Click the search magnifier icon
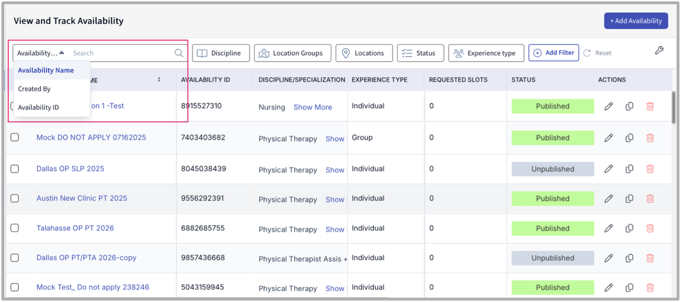The width and height of the screenshot is (682, 302). tap(179, 53)
